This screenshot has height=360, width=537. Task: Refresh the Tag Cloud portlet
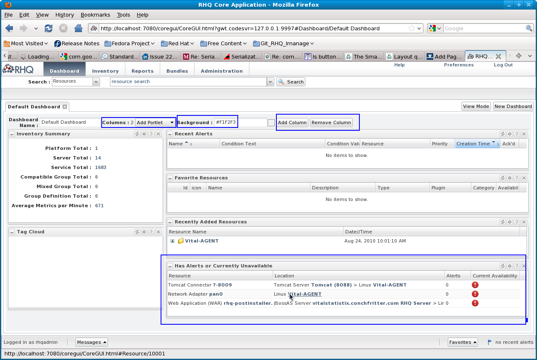137,232
